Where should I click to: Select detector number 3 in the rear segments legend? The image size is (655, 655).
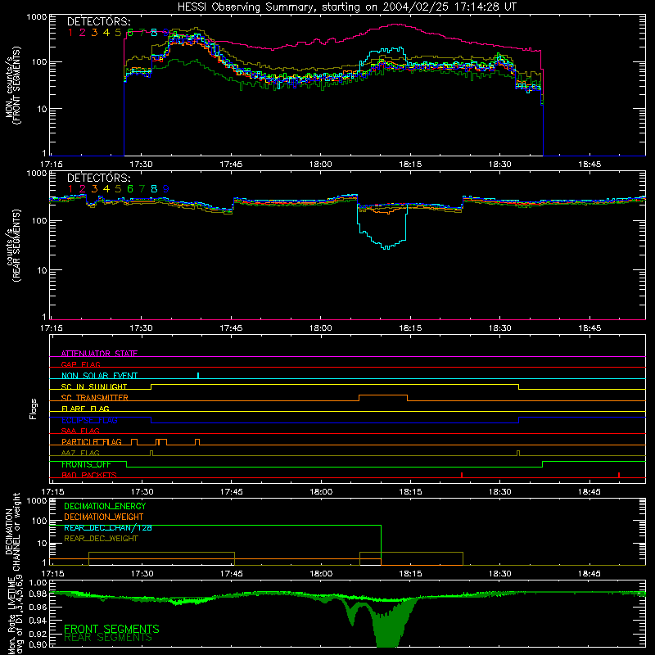[x=94, y=189]
